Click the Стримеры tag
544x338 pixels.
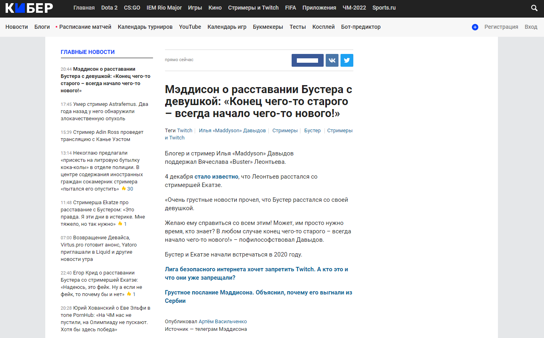[285, 131]
